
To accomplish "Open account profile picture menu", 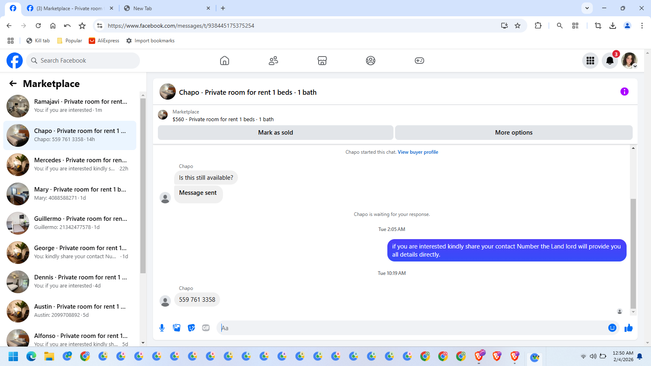I will coord(629,61).
